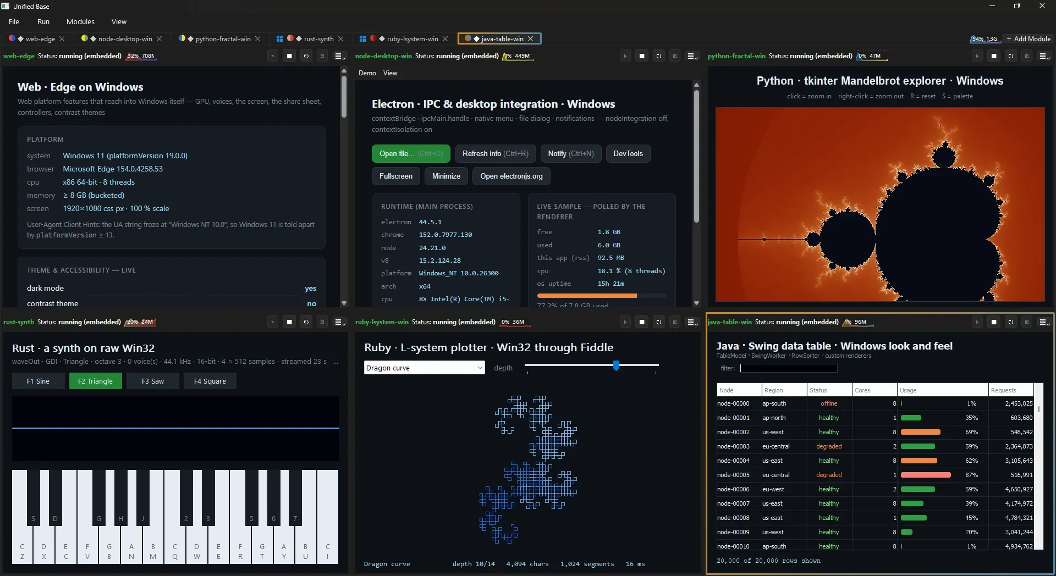Click the Open file… button

pos(411,153)
